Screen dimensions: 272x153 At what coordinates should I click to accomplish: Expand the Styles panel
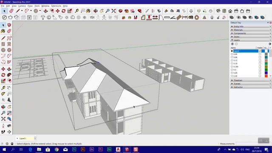[x=251, y=37]
